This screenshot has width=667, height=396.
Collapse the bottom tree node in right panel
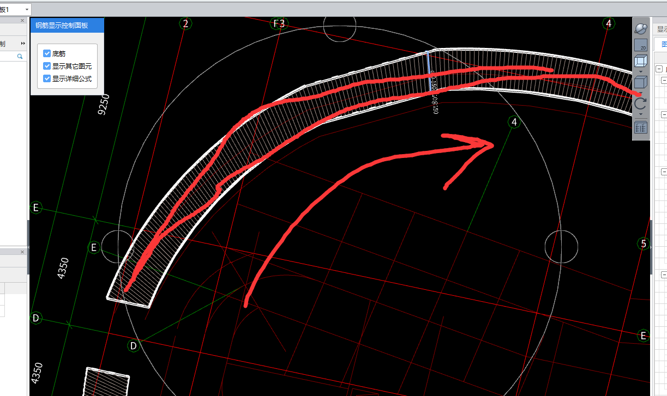click(664, 275)
